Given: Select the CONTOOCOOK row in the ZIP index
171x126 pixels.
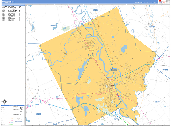Looking at the screenshot, I should tap(11, 10).
